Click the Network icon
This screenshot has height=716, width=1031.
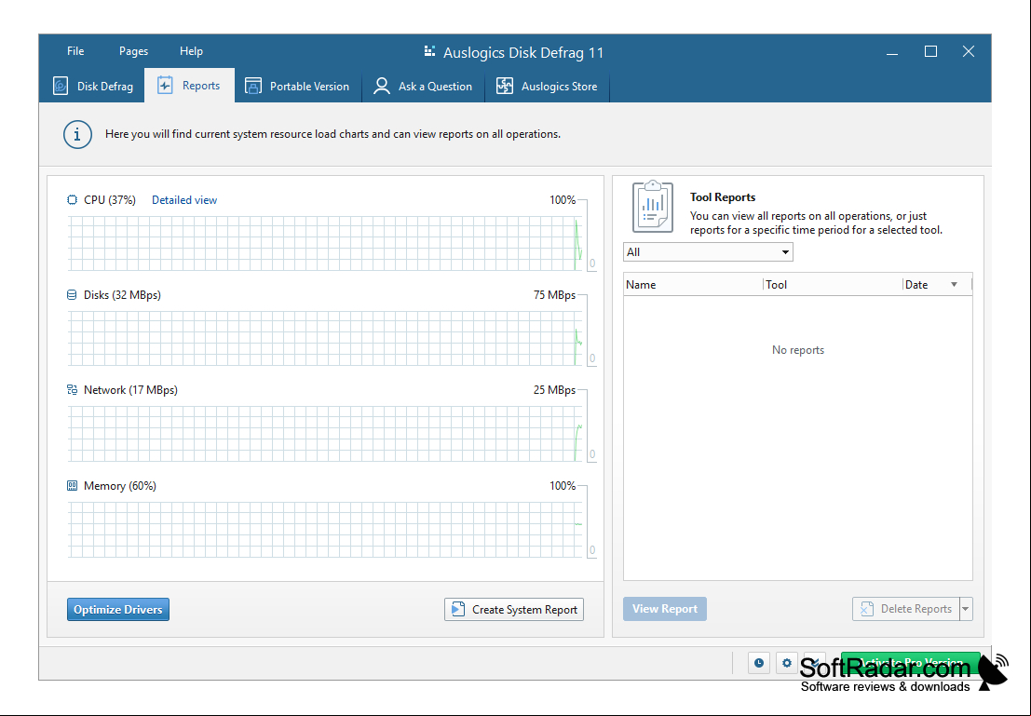point(72,390)
